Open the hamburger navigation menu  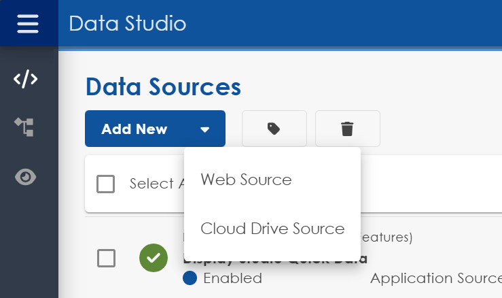point(29,23)
